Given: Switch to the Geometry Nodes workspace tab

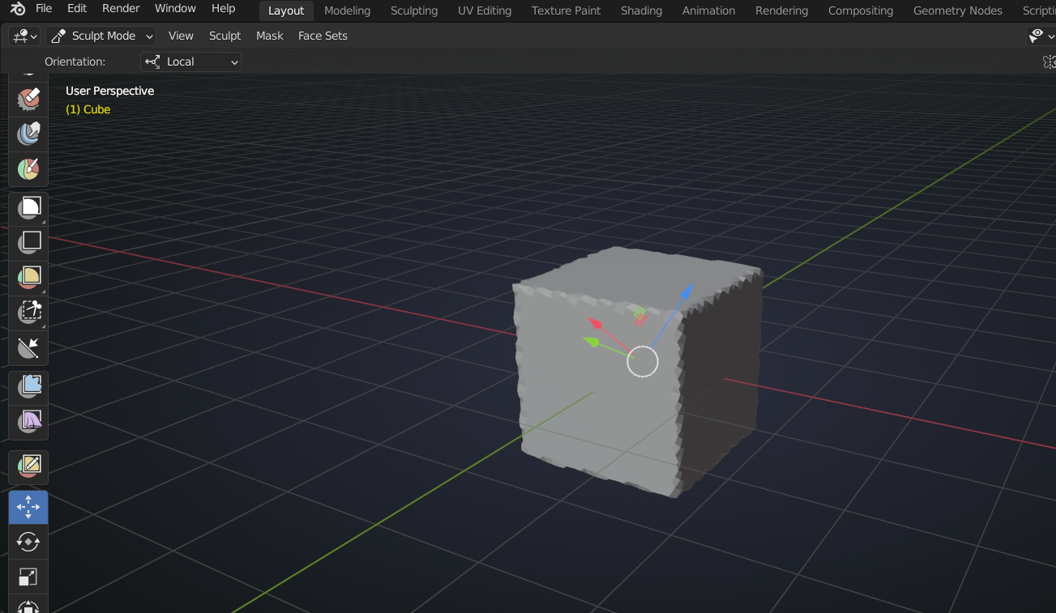Looking at the screenshot, I should click(x=958, y=11).
